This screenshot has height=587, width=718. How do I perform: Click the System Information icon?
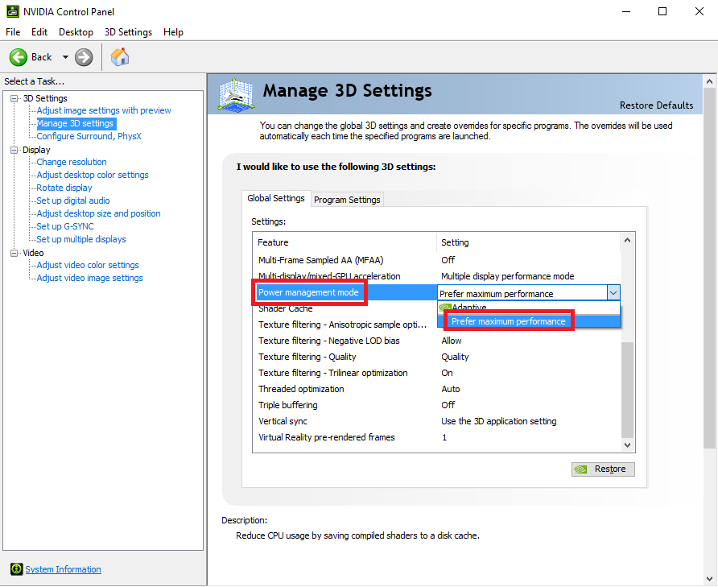(x=16, y=569)
